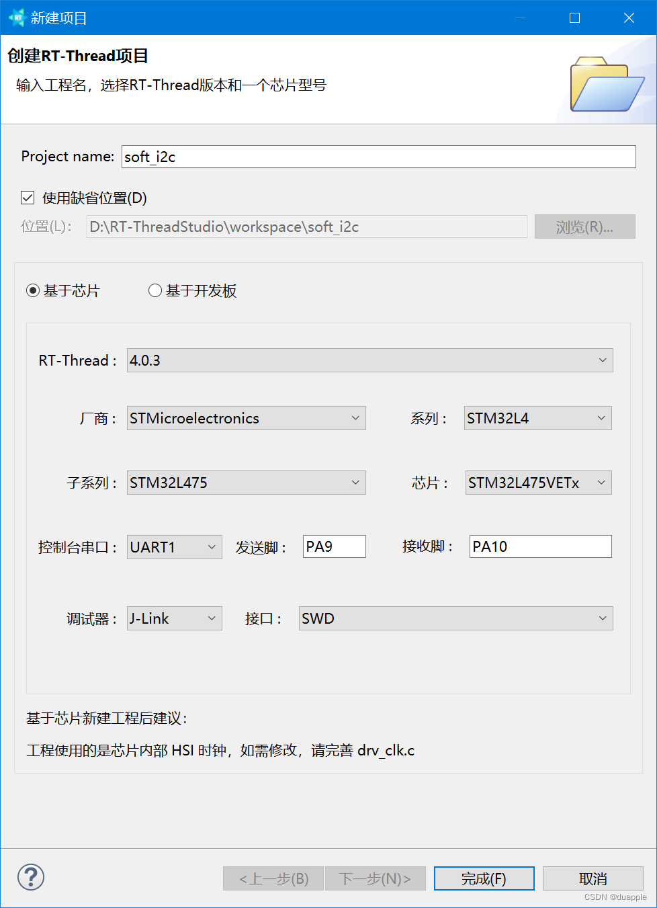The width and height of the screenshot is (657, 908).
Task: Click the 浏览(R)... button
Action: point(585,226)
